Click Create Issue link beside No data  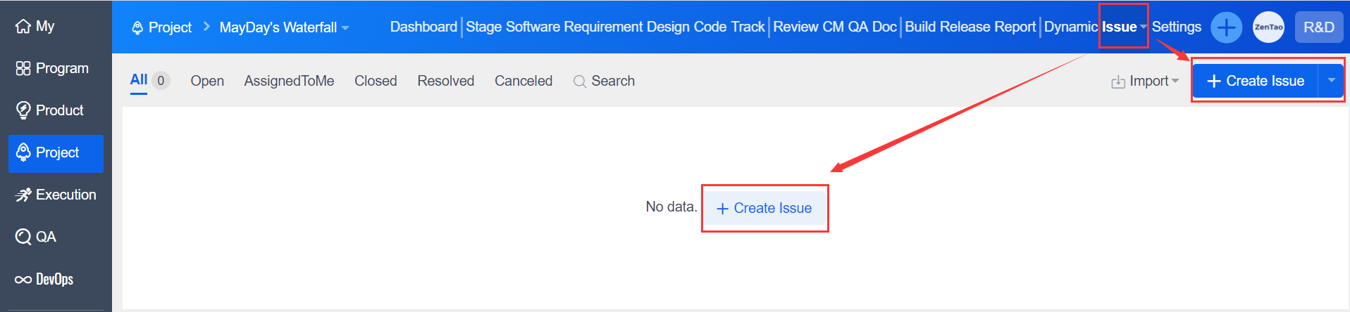[x=764, y=208]
